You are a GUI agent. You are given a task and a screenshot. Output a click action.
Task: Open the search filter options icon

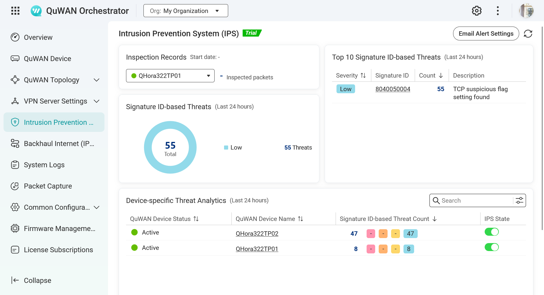tap(519, 201)
